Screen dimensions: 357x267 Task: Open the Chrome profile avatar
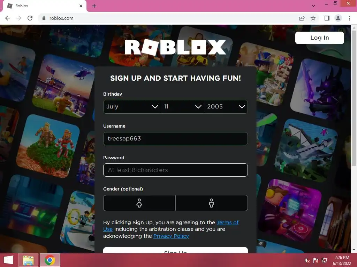pos(338,18)
